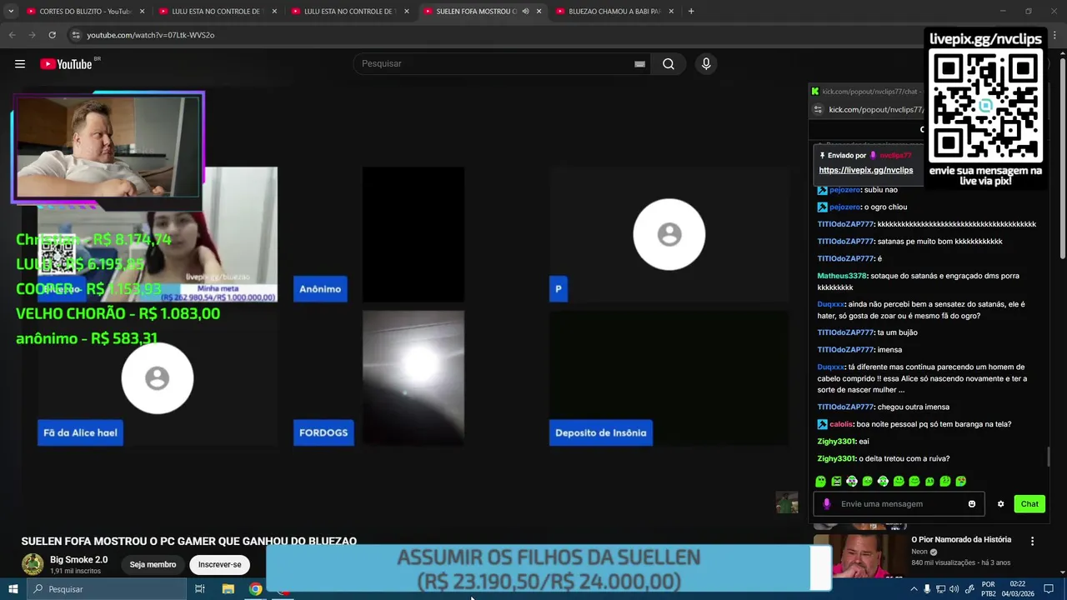Click the tray microphone icon

(x=927, y=589)
